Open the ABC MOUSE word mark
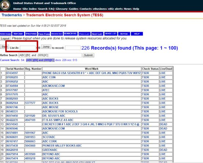This screenshot has width=203, height=163. coord(51,107)
